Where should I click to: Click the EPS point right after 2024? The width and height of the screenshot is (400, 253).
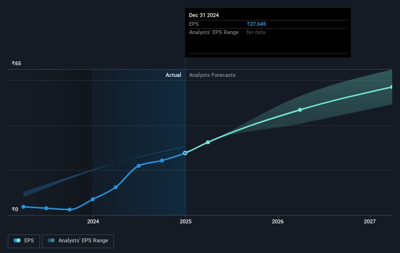[116, 187]
